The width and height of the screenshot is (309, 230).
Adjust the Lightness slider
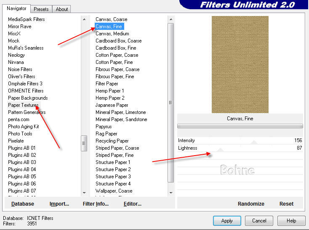coord(220,148)
